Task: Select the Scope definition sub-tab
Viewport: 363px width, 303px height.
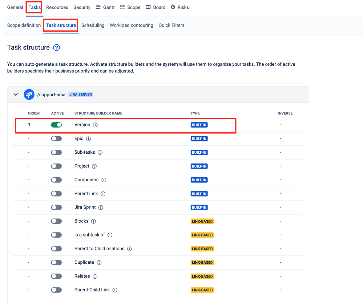Action: (24, 25)
